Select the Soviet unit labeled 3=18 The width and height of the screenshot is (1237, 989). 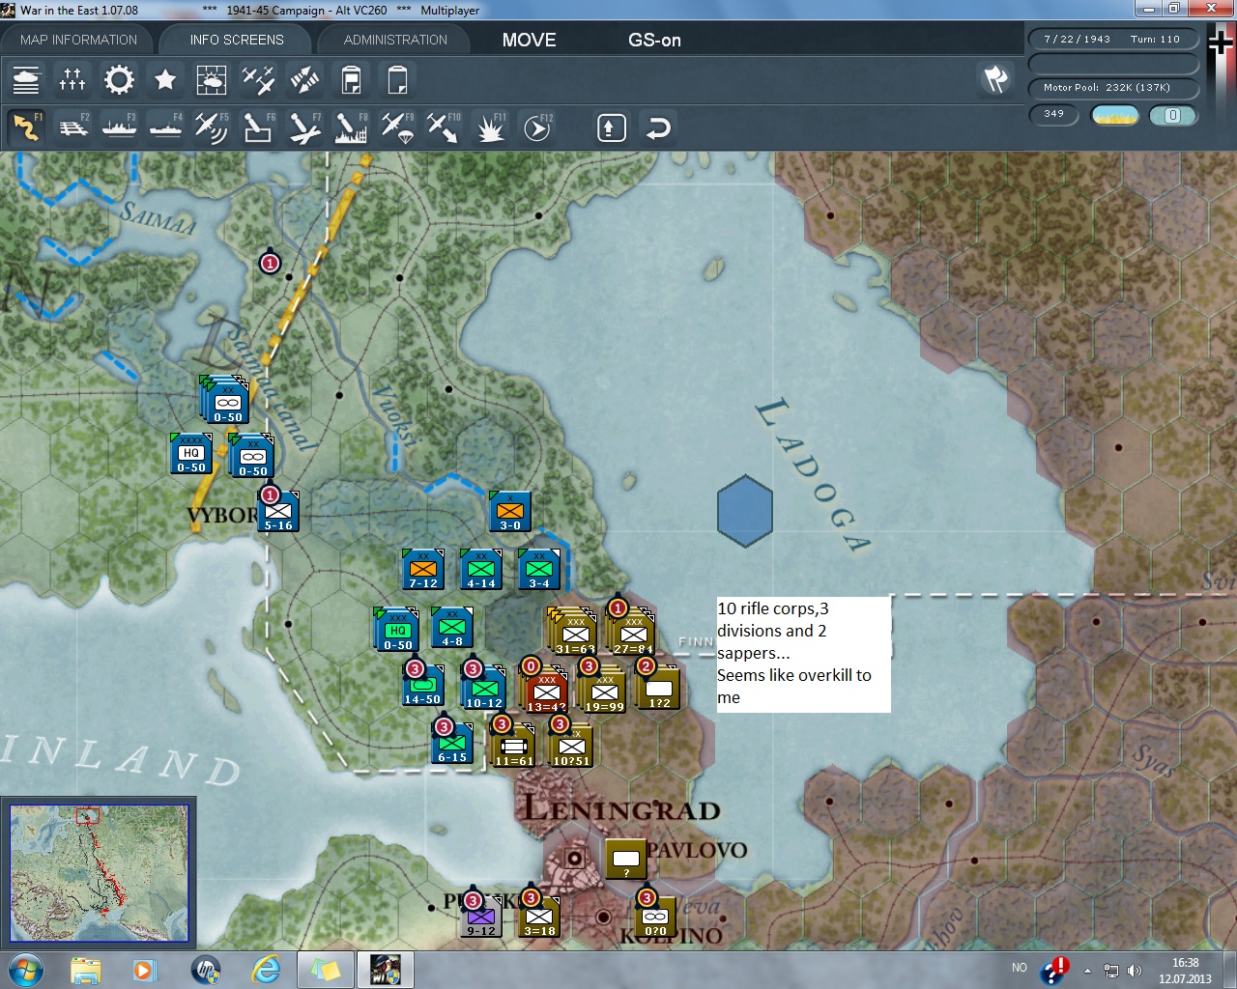[x=539, y=917]
